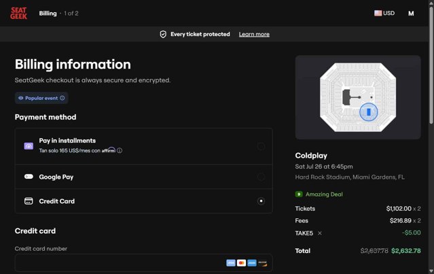Click the -$5.00 discount amount
Viewport: 434px width, 274px height.
pos(412,233)
